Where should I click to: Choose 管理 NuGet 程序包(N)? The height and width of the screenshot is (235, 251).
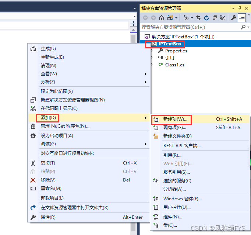pyautogui.click(x=89, y=126)
